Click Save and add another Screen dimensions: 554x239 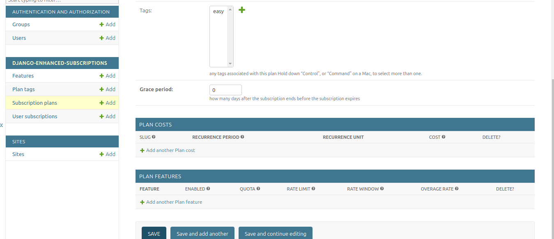pyautogui.click(x=202, y=233)
